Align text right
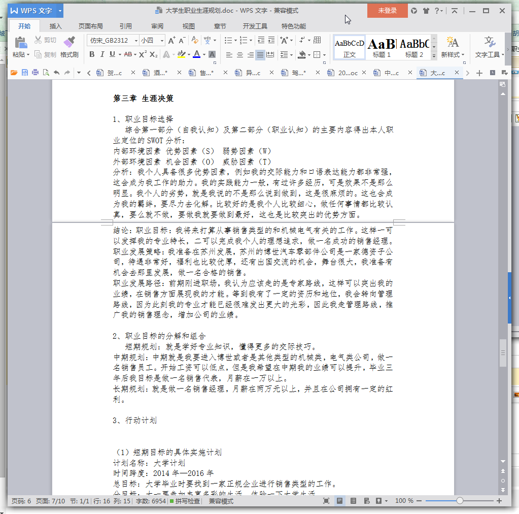The width and height of the screenshot is (519, 514). 251,55
